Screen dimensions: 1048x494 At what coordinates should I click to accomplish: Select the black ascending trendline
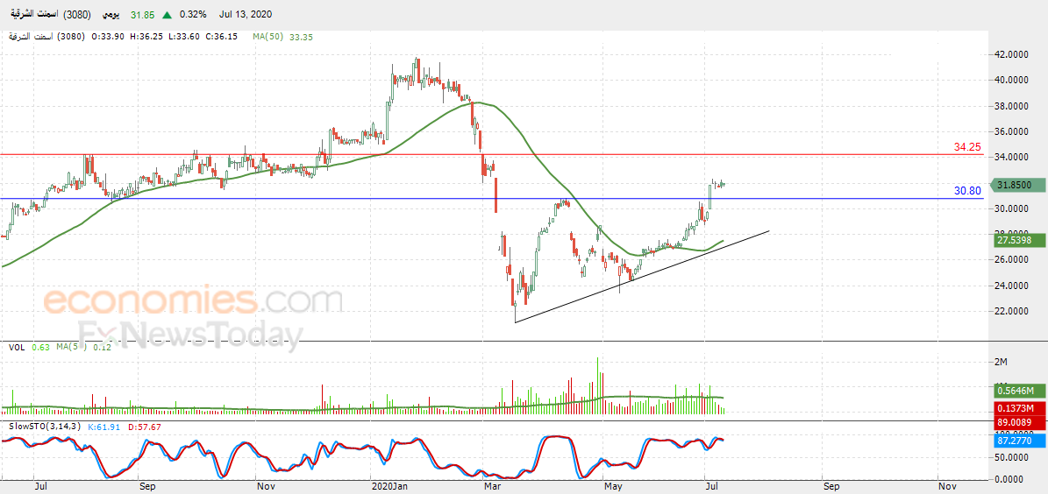[642, 277]
